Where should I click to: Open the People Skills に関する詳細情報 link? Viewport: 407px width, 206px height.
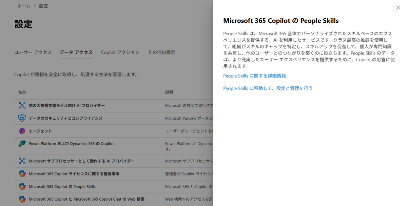254,76
